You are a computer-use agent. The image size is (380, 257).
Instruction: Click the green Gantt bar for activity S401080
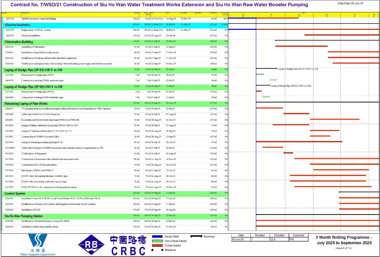[266, 97]
